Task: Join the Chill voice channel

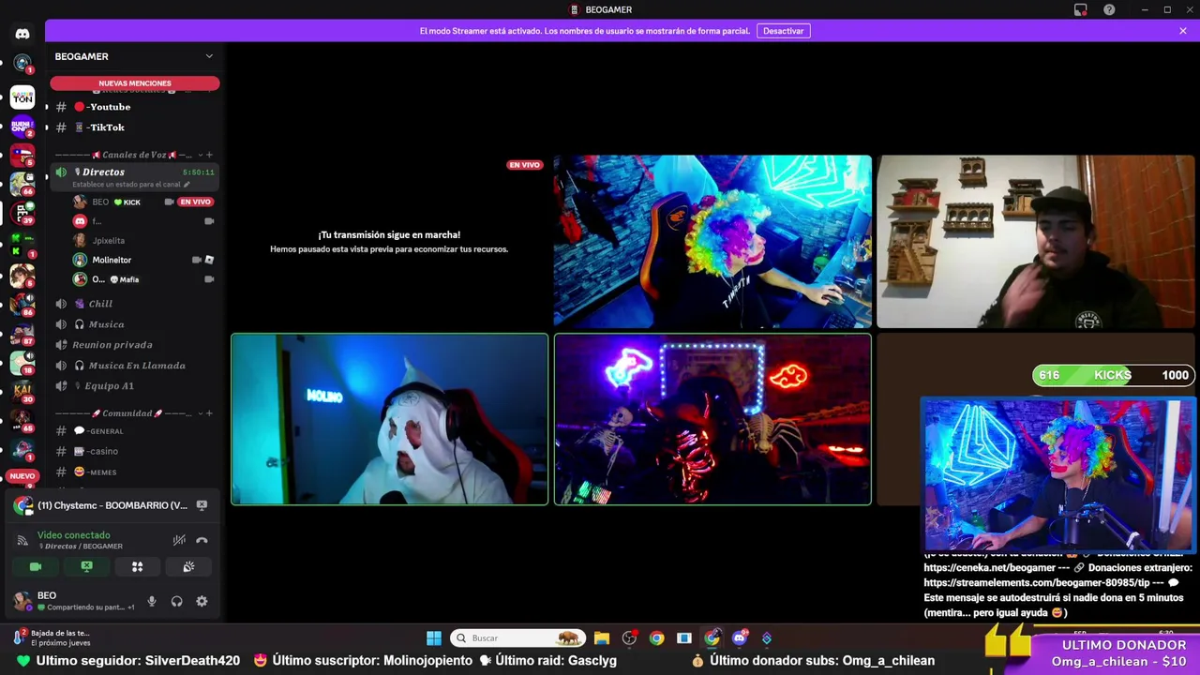Action: tap(135, 304)
